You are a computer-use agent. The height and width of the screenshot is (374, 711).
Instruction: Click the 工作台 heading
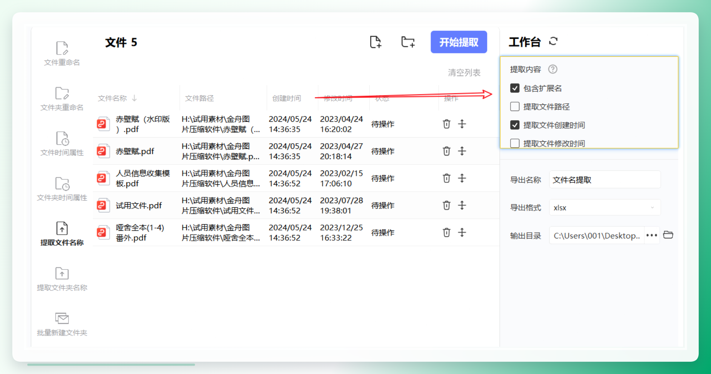(525, 42)
